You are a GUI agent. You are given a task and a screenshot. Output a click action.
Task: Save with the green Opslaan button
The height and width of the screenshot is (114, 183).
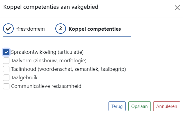(x=140, y=106)
